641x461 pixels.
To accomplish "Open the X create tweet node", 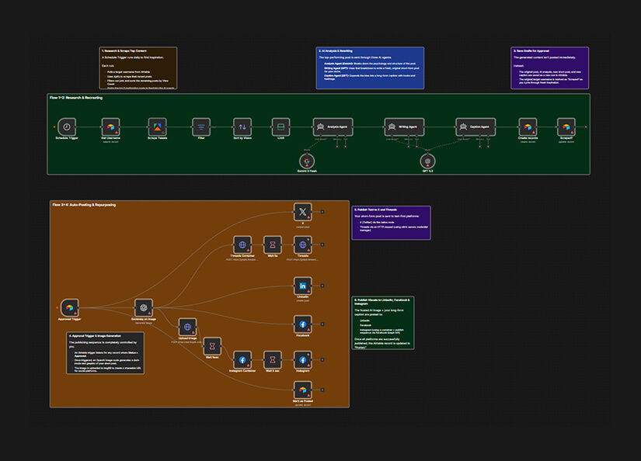I will point(302,212).
